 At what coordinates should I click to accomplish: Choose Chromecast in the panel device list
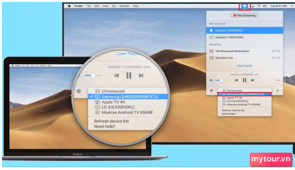pos(244,91)
